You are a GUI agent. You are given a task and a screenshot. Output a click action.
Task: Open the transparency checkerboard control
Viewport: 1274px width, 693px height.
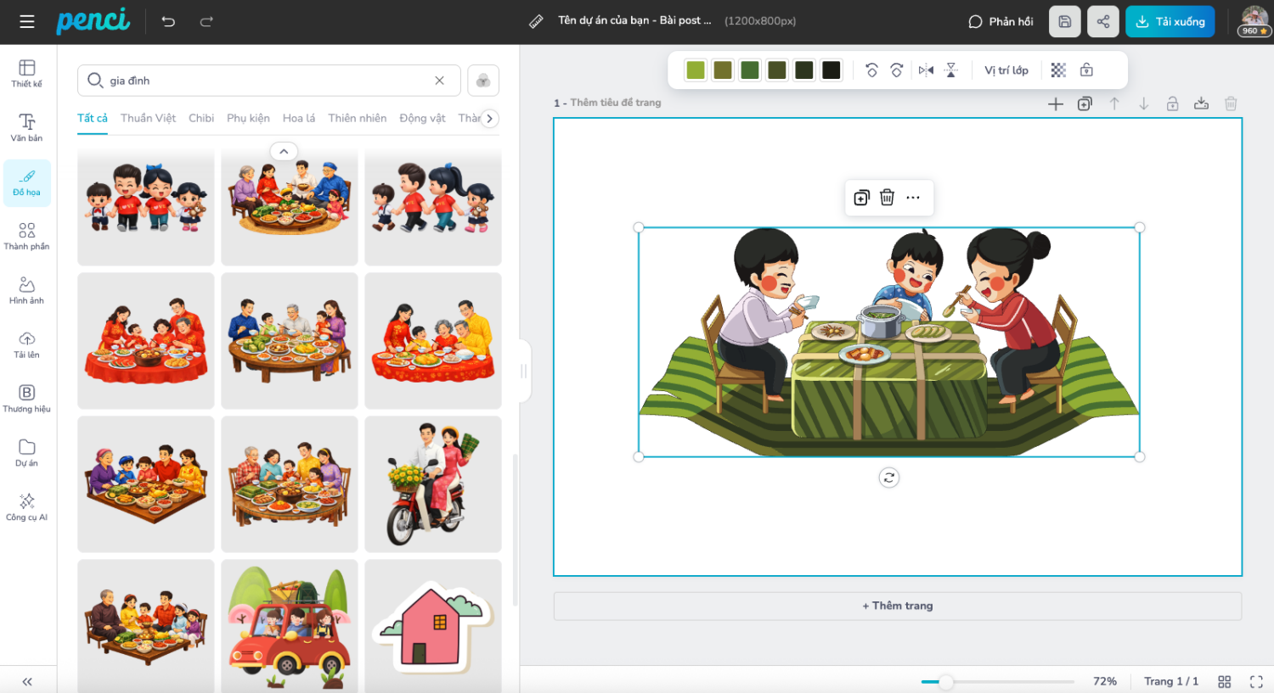pyautogui.click(x=1058, y=70)
